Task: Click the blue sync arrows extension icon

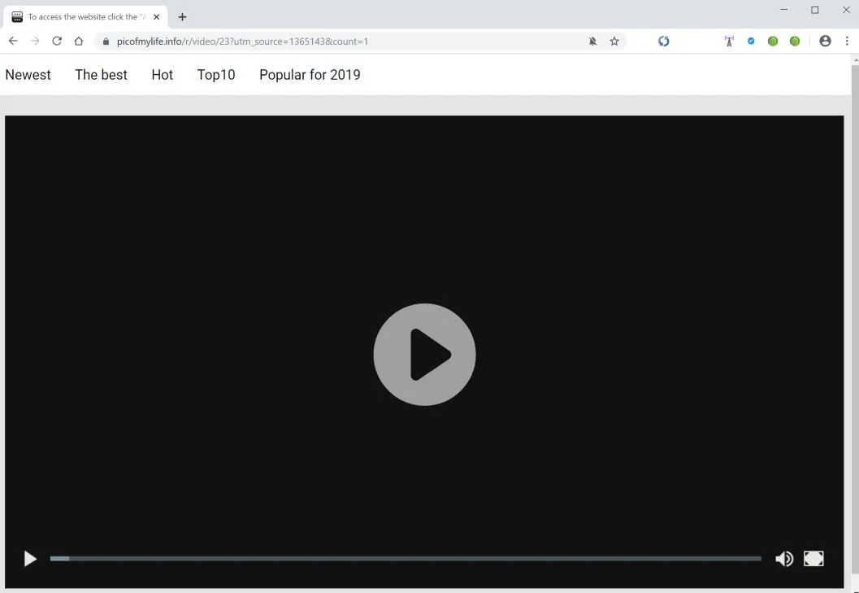Action: coord(663,41)
